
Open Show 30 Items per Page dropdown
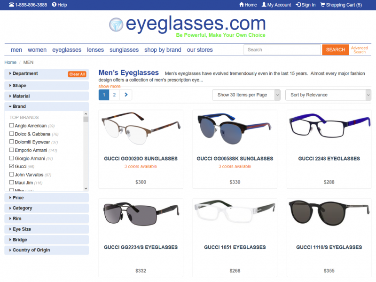(246, 95)
